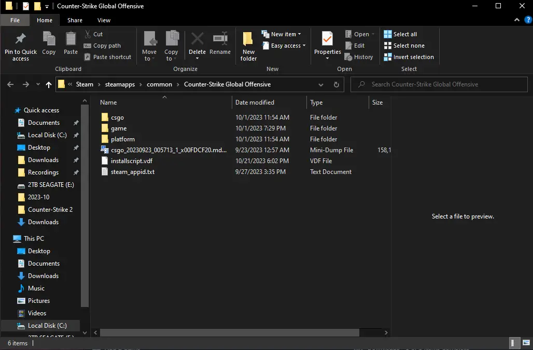Select This PC in navigation pane
The height and width of the screenshot is (350, 533).
coord(34,238)
